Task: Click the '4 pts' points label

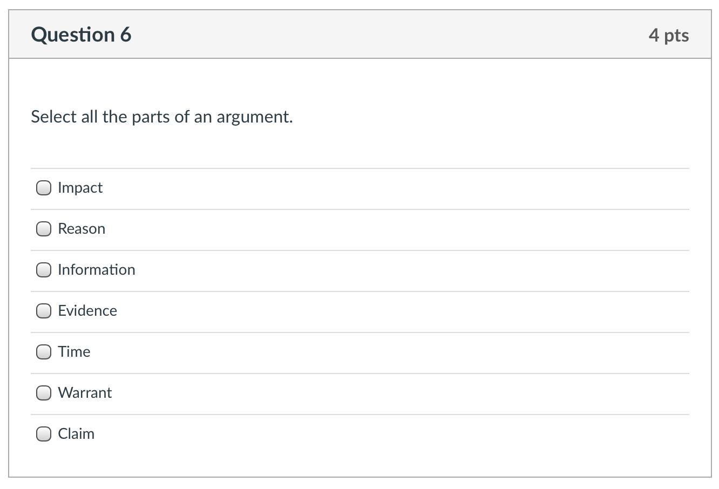Action: click(x=668, y=35)
